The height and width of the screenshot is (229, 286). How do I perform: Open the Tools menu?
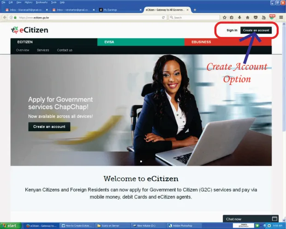(54, 2)
